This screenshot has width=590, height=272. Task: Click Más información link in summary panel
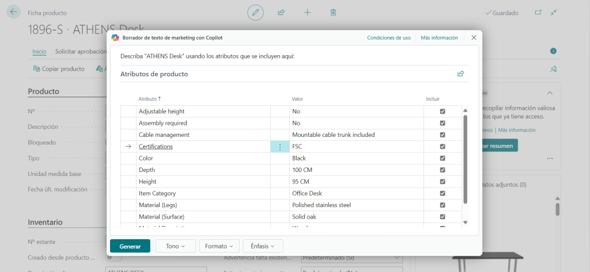(x=517, y=130)
